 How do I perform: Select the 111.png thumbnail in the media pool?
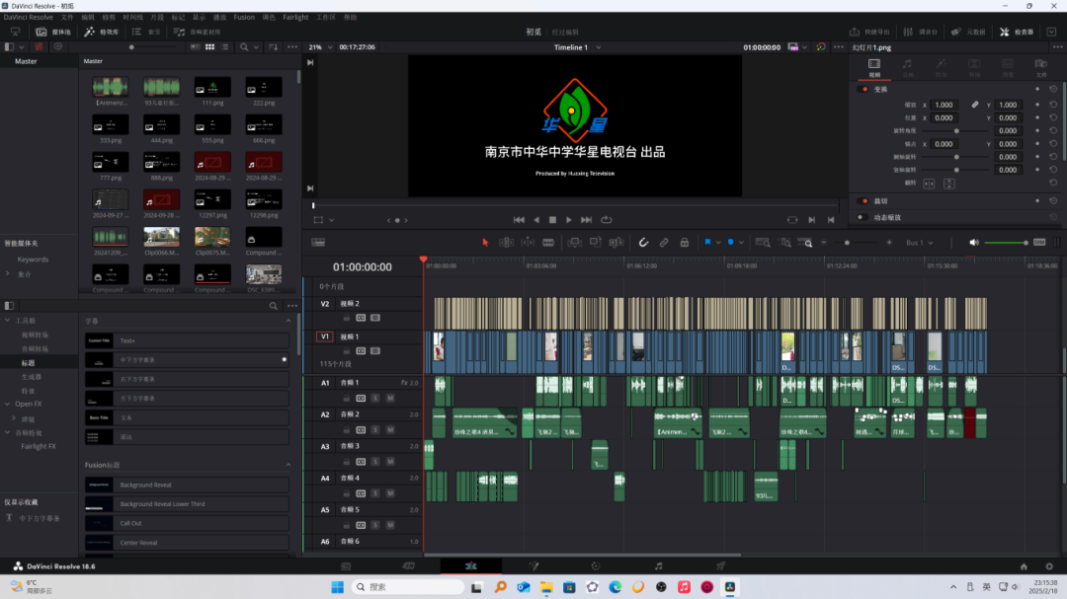point(212,87)
